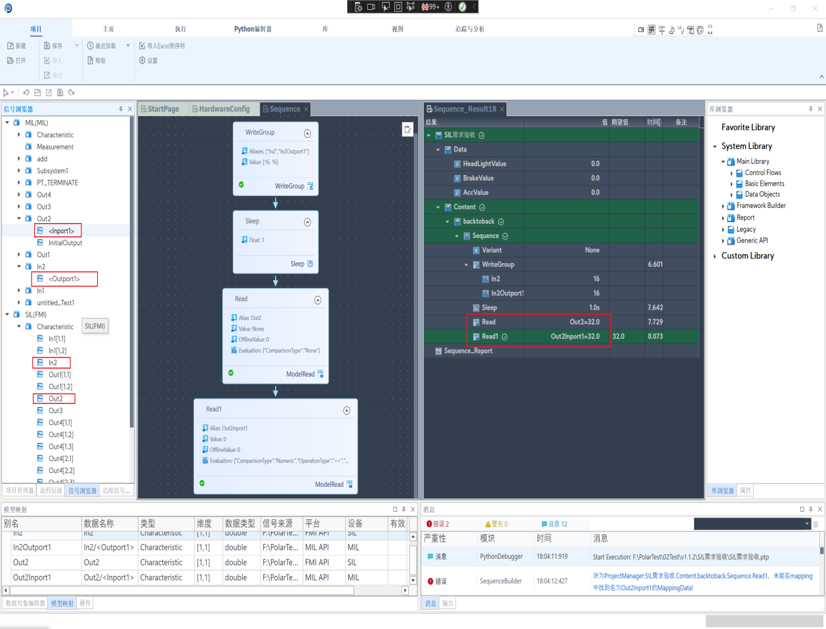Switch to the HardwareConfig tab
Image resolution: width=826 pixels, height=629 pixels.
(220, 109)
